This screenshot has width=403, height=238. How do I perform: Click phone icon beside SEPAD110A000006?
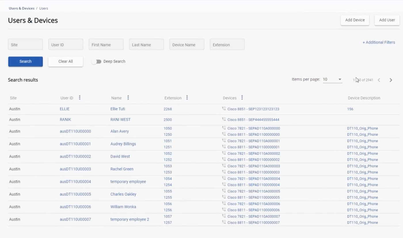[224, 203]
